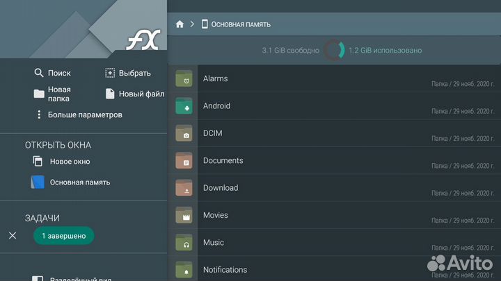Create a new folder via Новая папка icon
Screen dimensions: 501x281
39,94
